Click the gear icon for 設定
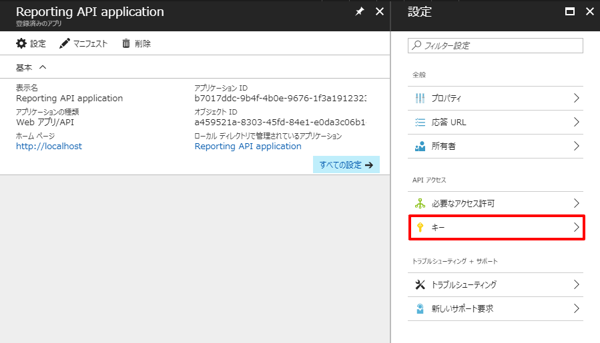This screenshot has width=600, height=343. point(21,43)
